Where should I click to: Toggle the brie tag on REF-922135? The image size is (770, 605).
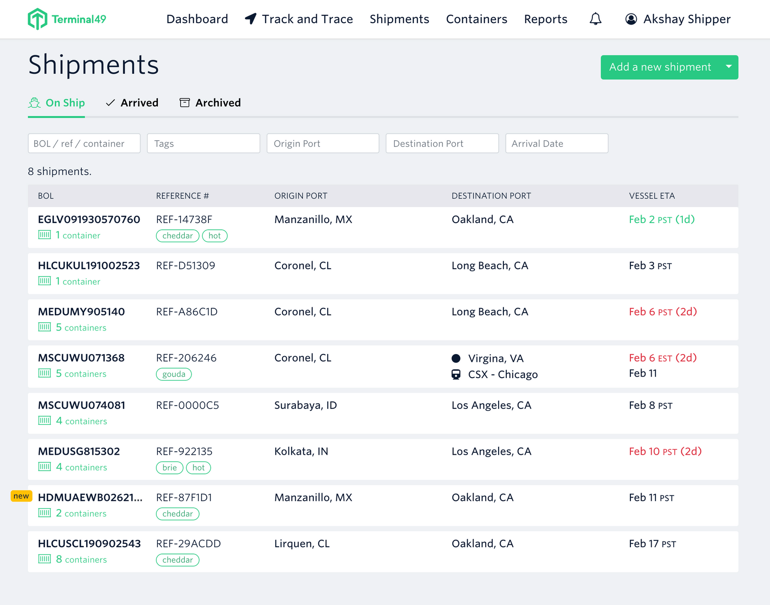click(169, 467)
